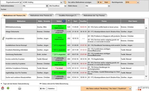Click the double-chevron icon beside Maßnahmenstatus
Viewport: 149px width, 91px height.
(47, 6)
